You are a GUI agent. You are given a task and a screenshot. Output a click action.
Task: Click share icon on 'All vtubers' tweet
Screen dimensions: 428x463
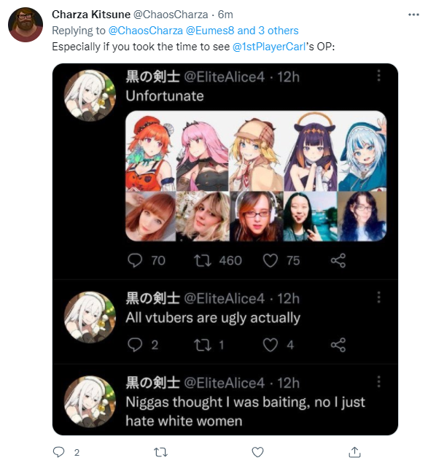[338, 345]
